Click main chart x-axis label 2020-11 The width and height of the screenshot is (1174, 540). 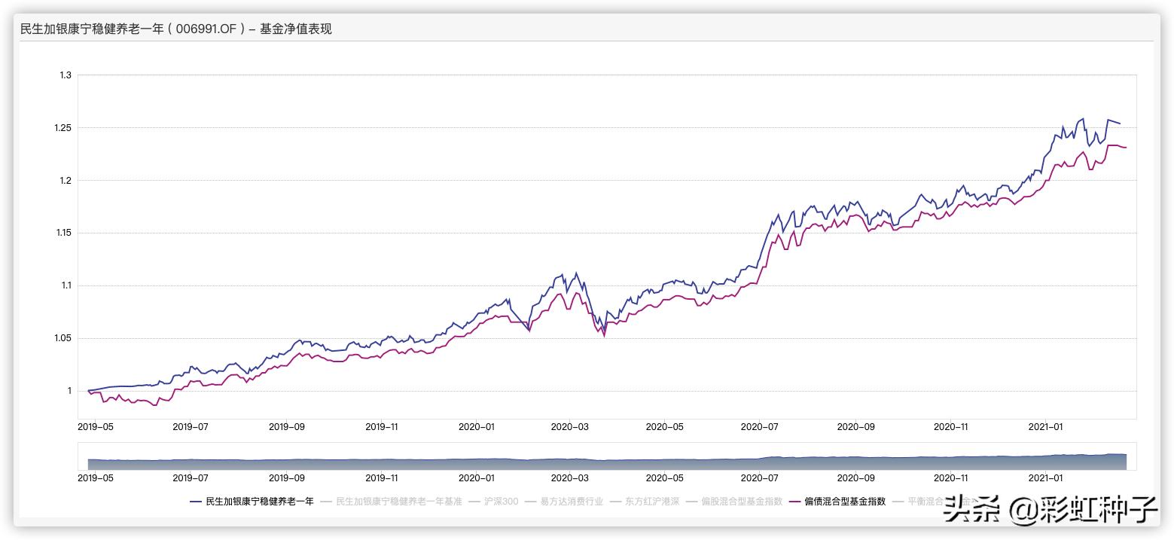(x=951, y=427)
